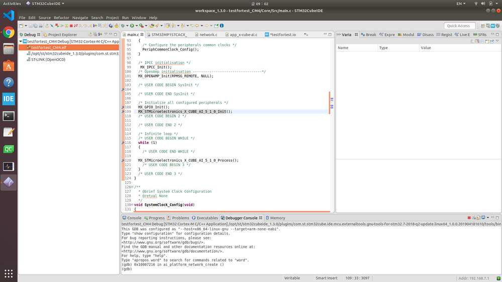The width and height of the screenshot is (502, 282).
Task: Open the Files manager from the dock
Action: pos(9,49)
